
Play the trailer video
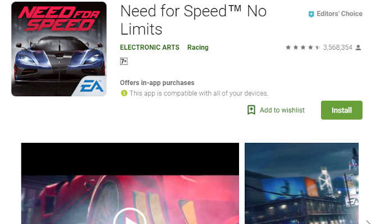tap(130, 218)
